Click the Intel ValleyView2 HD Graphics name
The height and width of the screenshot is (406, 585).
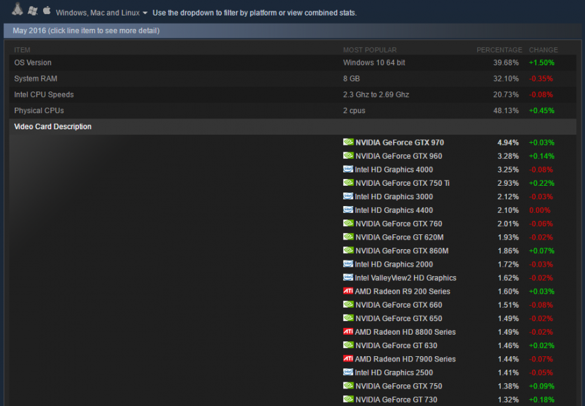pos(405,278)
